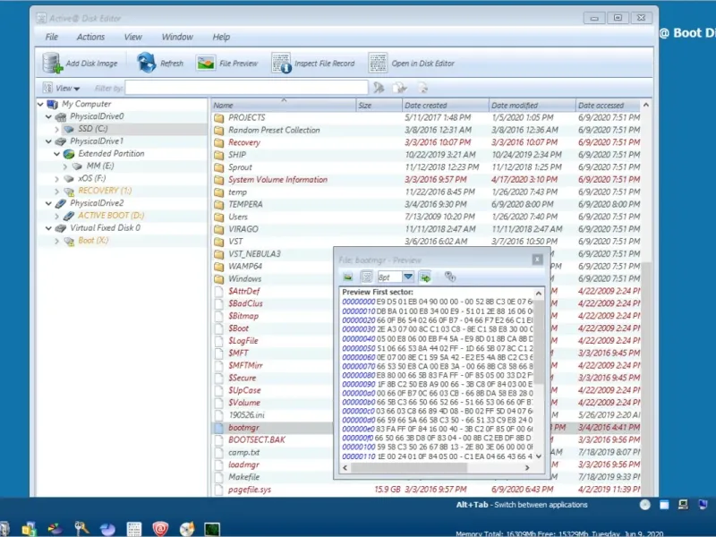
Task: Collapse the Extended Partition node
Action: coord(57,154)
